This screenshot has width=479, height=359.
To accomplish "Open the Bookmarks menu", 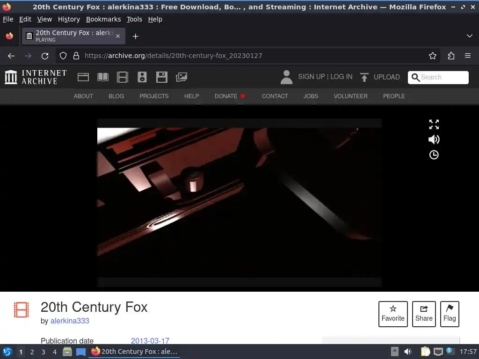I will 103,19.
